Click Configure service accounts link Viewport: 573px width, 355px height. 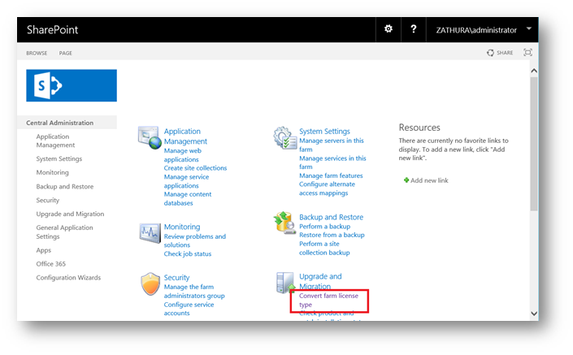click(189, 309)
